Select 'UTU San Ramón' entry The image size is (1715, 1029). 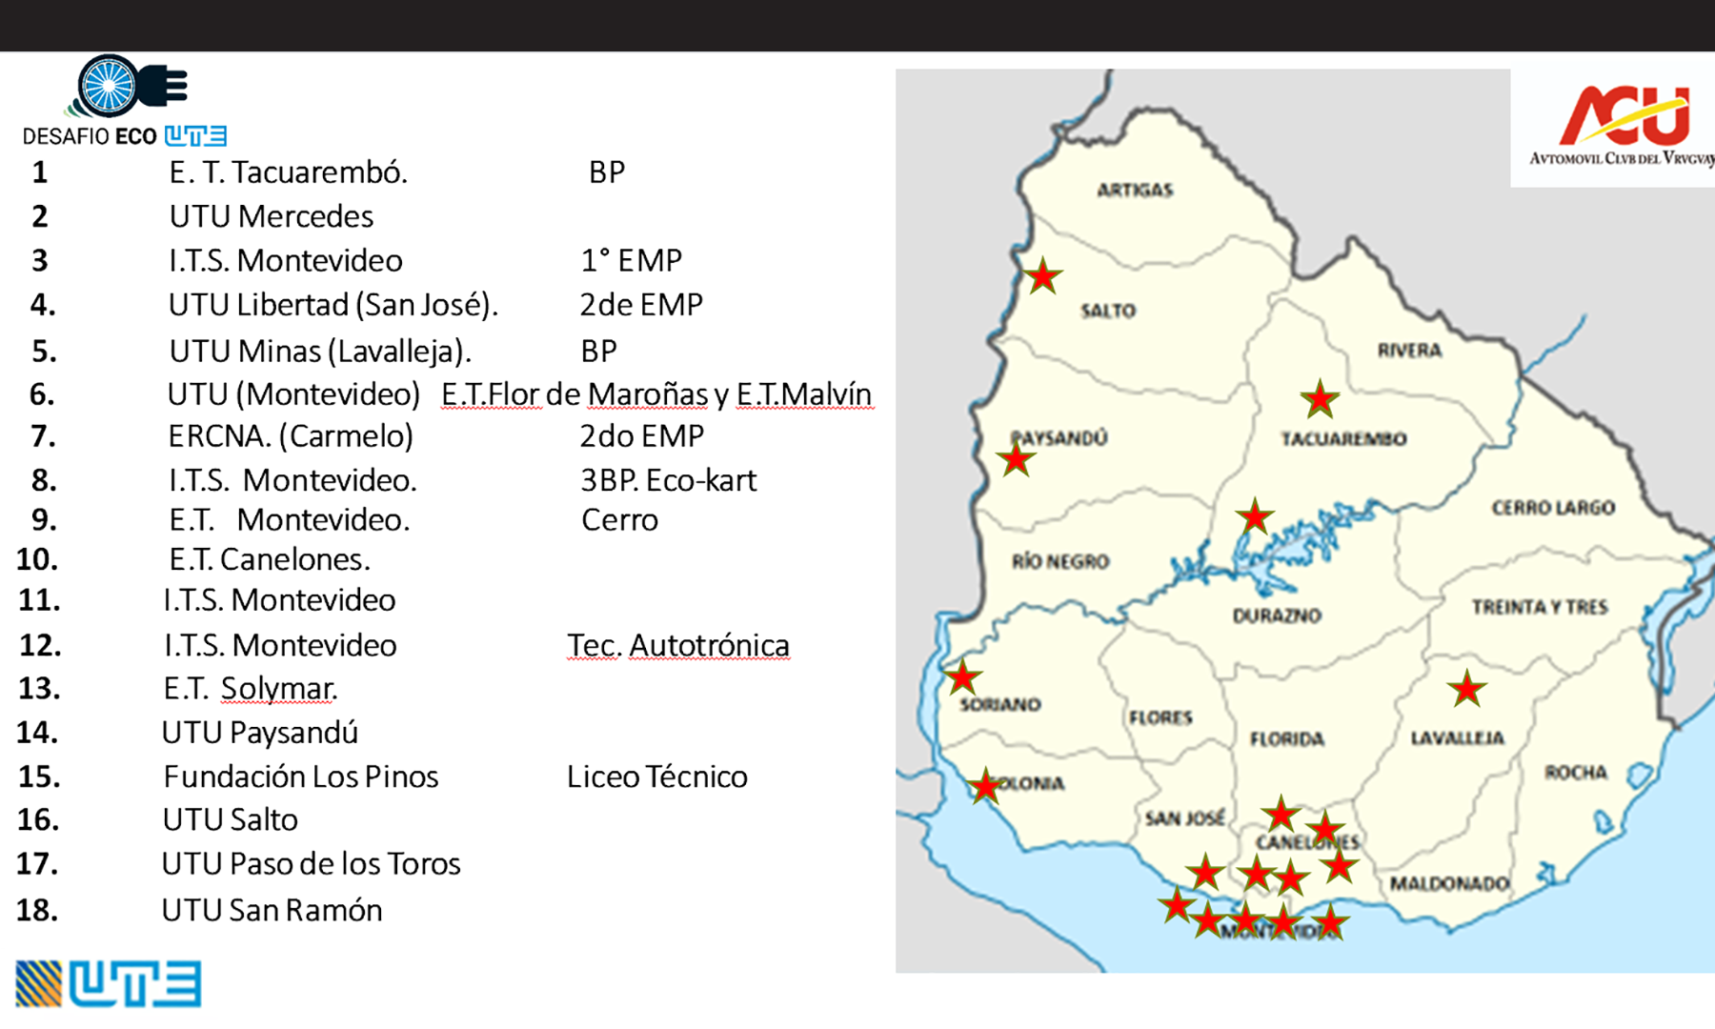click(x=272, y=911)
